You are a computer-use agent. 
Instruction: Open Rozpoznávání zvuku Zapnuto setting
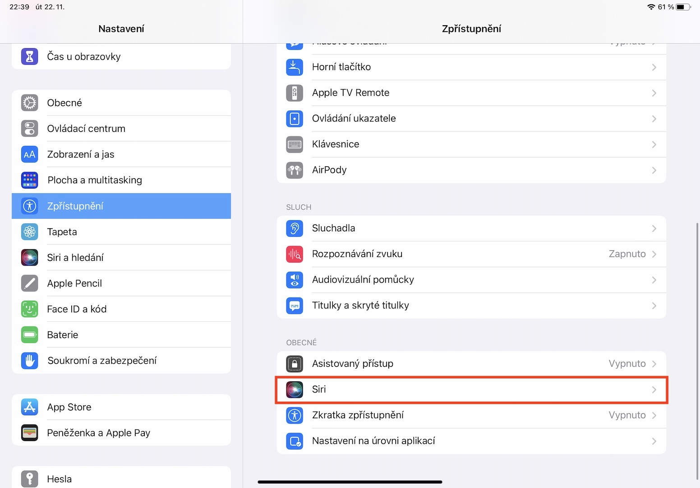(627, 254)
